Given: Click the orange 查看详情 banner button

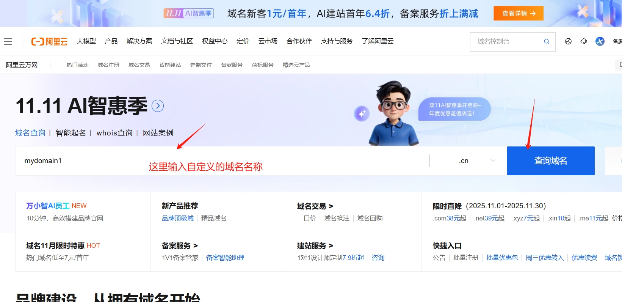Looking at the screenshot, I should (x=518, y=13).
